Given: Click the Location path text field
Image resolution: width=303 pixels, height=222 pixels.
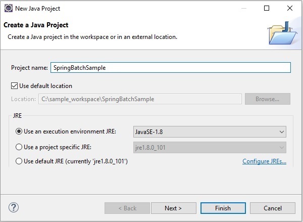Looking at the screenshot, I should [x=140, y=99].
